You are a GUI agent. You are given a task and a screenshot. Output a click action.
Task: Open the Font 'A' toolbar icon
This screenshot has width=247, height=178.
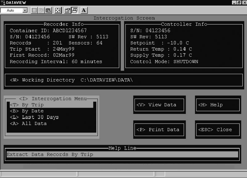click(84, 10)
